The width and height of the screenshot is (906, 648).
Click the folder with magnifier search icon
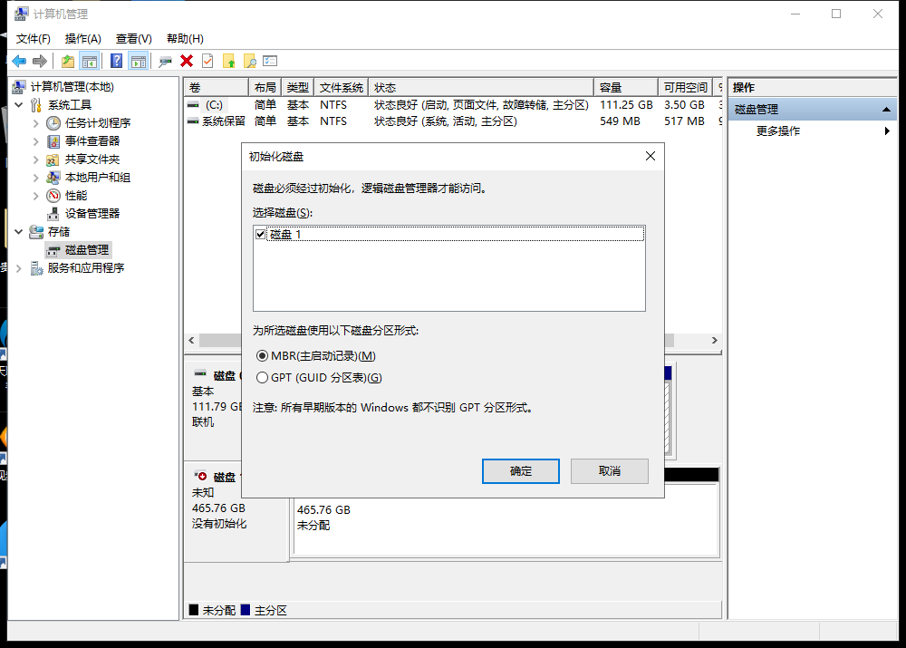(x=250, y=61)
